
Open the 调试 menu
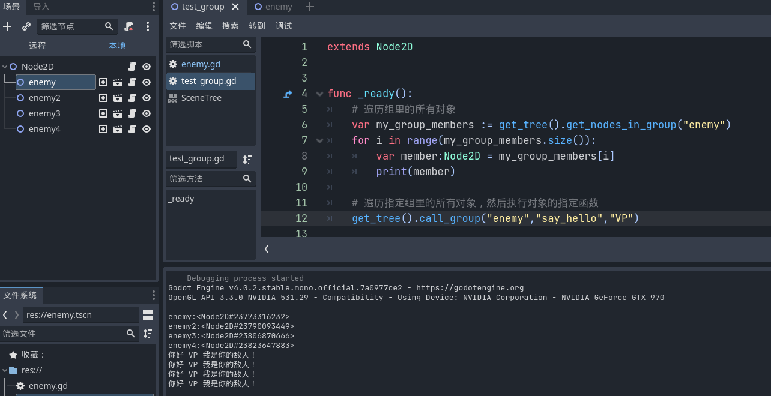click(x=283, y=26)
